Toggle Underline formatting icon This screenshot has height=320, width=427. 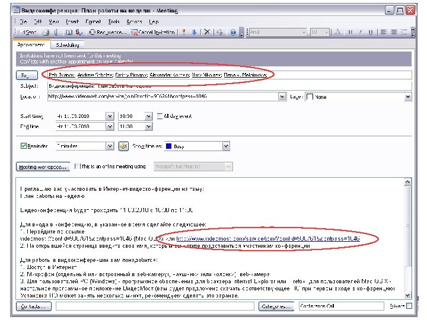pyautogui.click(x=370, y=32)
